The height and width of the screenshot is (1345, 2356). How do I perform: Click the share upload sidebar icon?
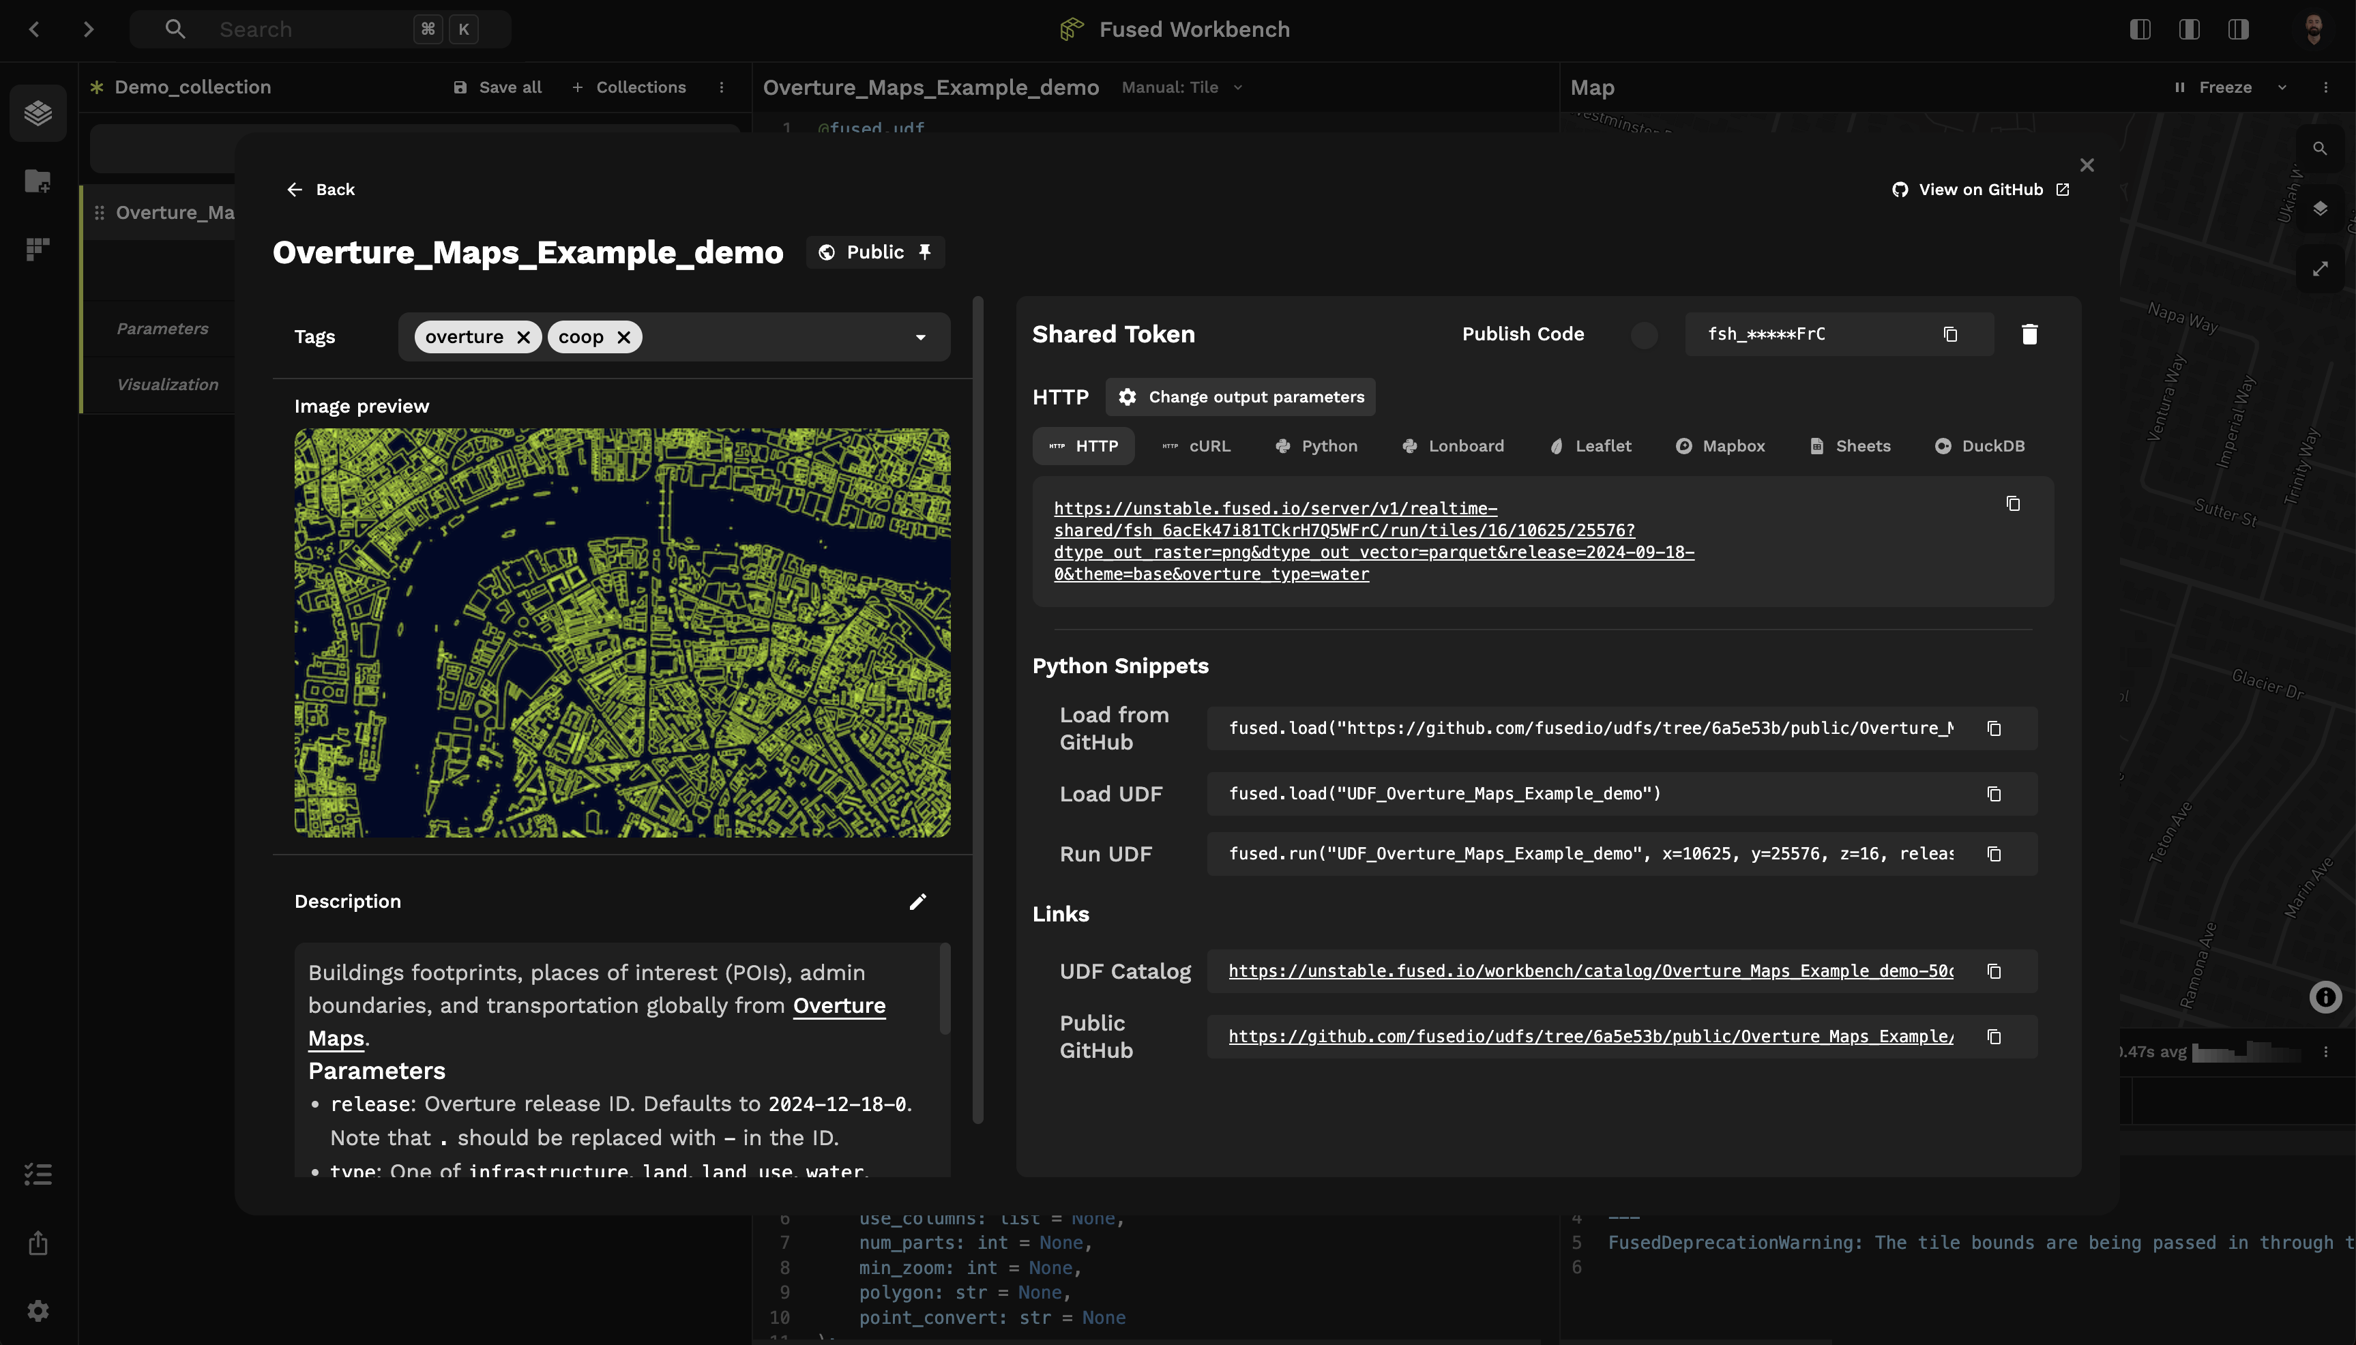pyautogui.click(x=38, y=1243)
